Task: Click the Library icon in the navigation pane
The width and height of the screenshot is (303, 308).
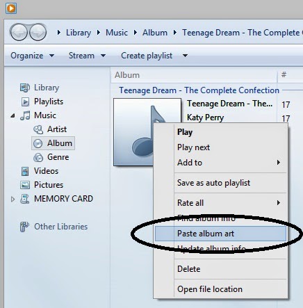Action: tap(25, 88)
